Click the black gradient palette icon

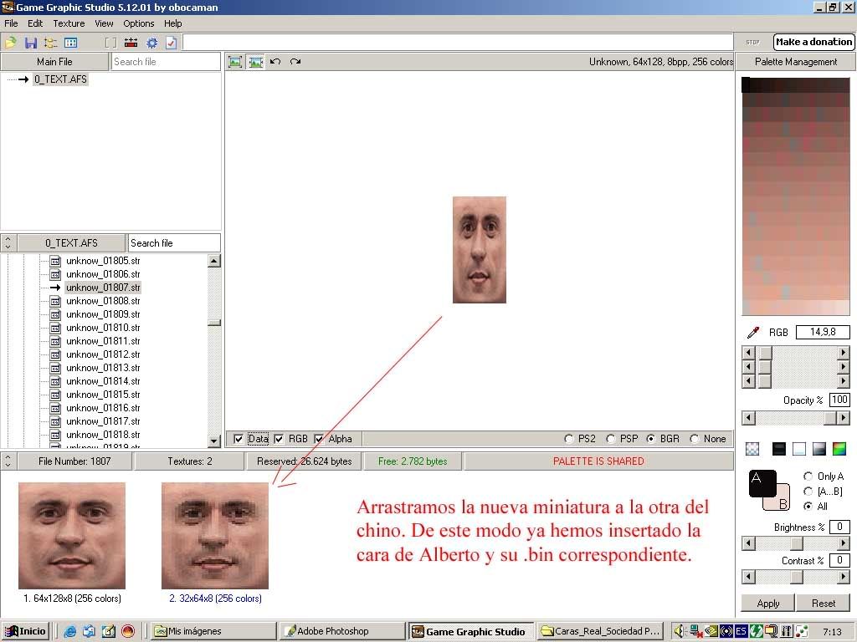point(779,449)
